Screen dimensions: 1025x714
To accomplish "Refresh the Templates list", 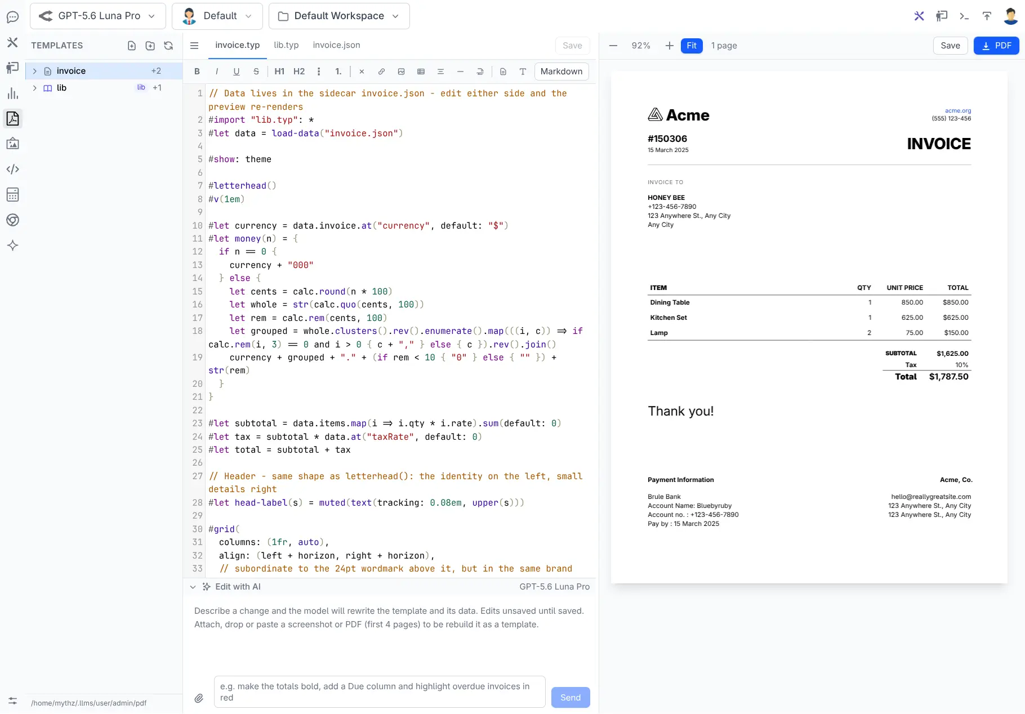I will point(168,46).
